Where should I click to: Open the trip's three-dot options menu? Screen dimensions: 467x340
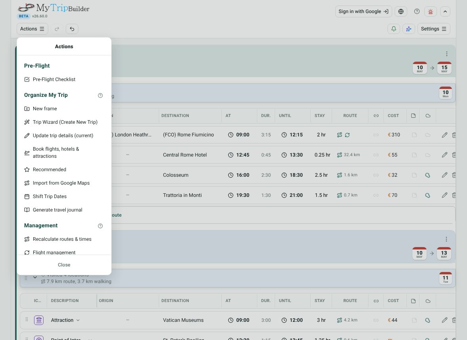coord(446,54)
